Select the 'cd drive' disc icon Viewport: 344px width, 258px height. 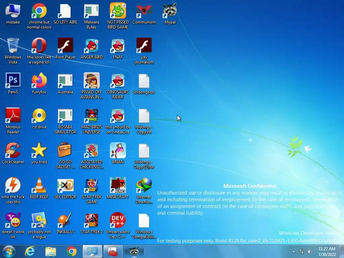39,115
